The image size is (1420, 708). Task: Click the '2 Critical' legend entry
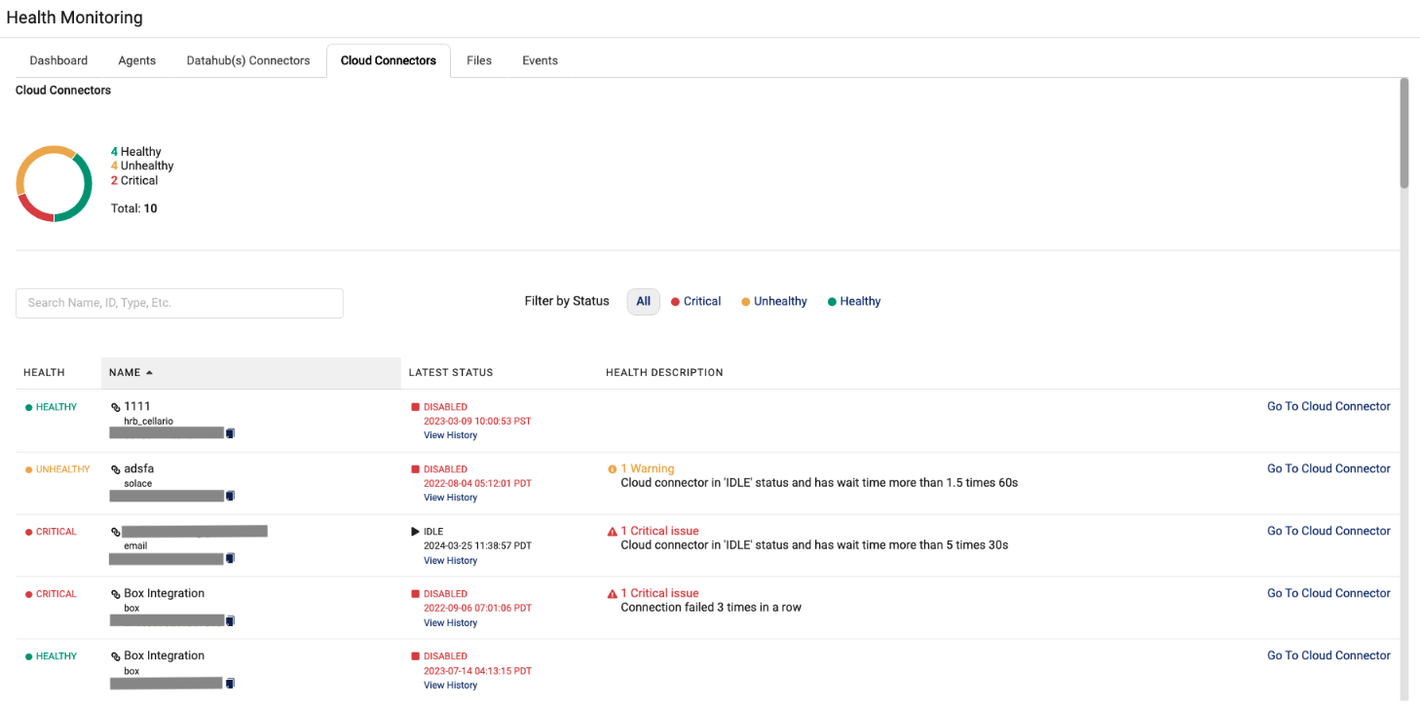coord(134,181)
